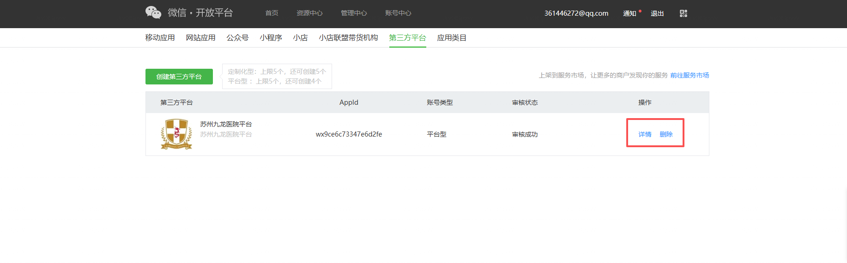Switch to 移动应用 tab
This screenshot has width=847, height=263.
pyautogui.click(x=160, y=38)
